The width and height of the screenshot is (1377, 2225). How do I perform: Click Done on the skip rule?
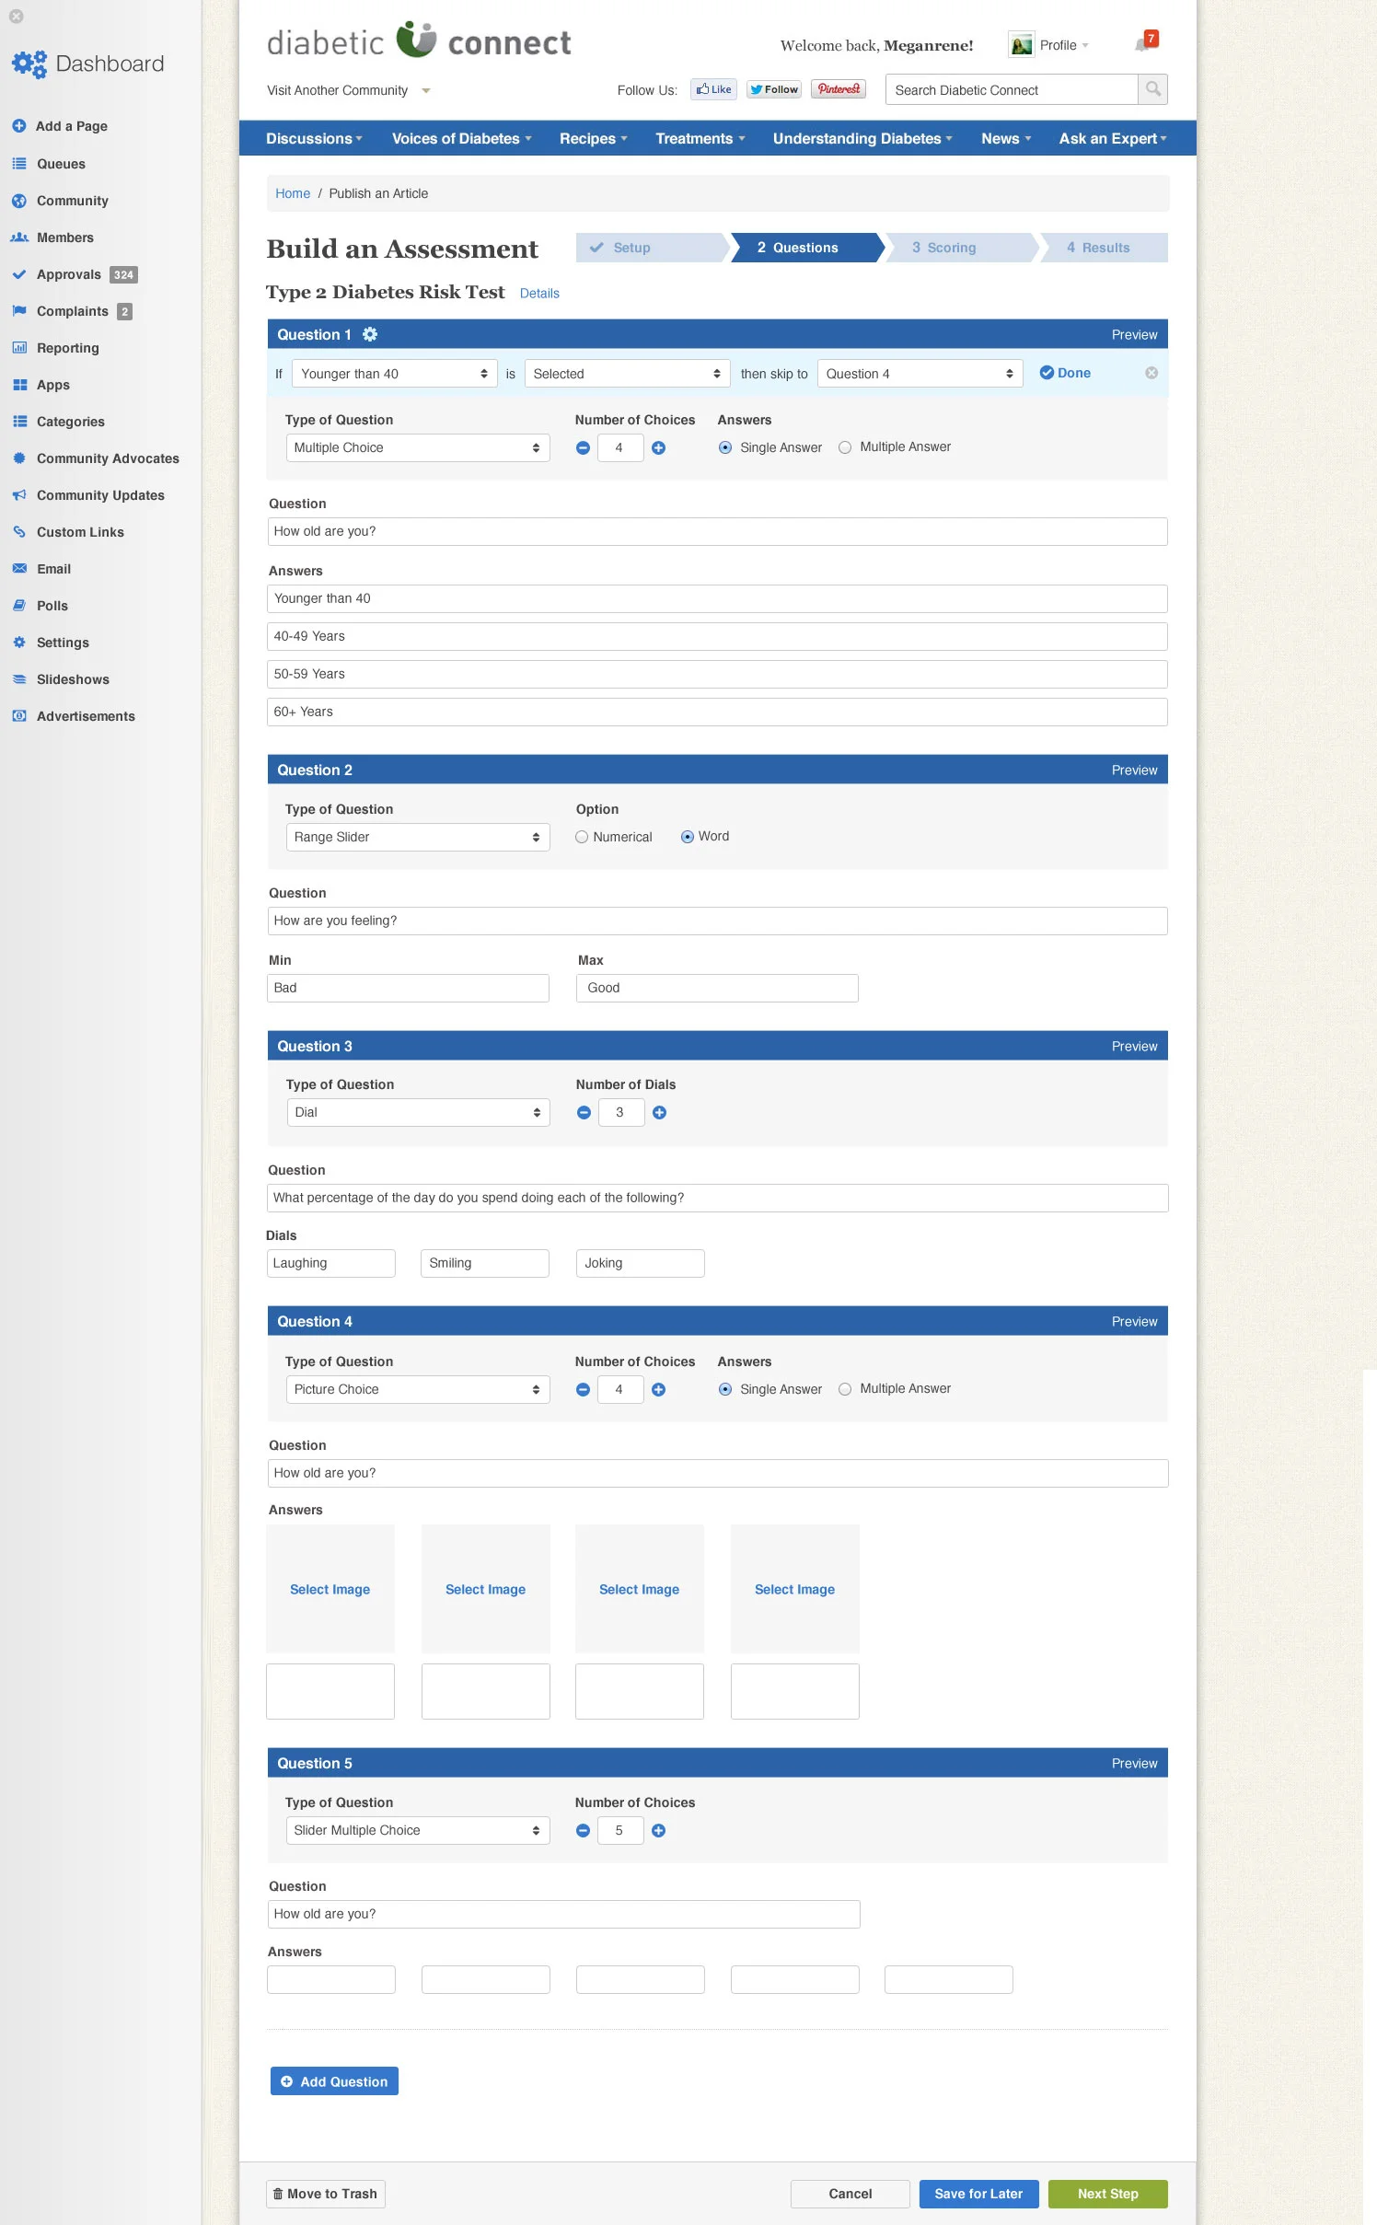pos(1065,373)
